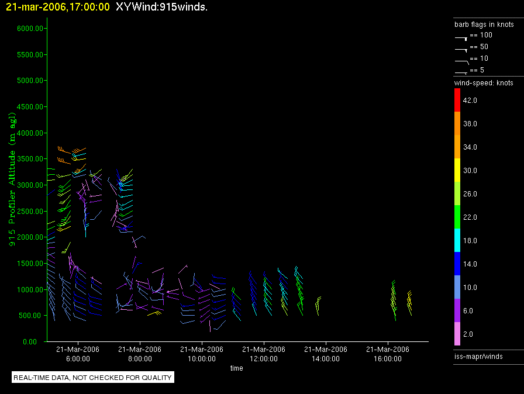Click the 18.0 color scale value

[470, 240]
